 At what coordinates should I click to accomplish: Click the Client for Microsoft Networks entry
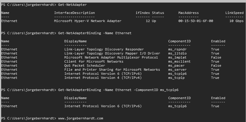coord(94,62)
